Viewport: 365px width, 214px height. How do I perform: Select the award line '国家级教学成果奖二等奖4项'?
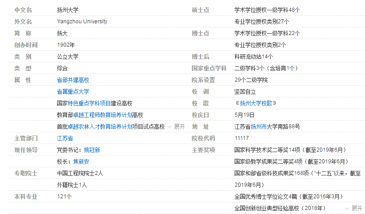pyautogui.click(x=268, y=162)
